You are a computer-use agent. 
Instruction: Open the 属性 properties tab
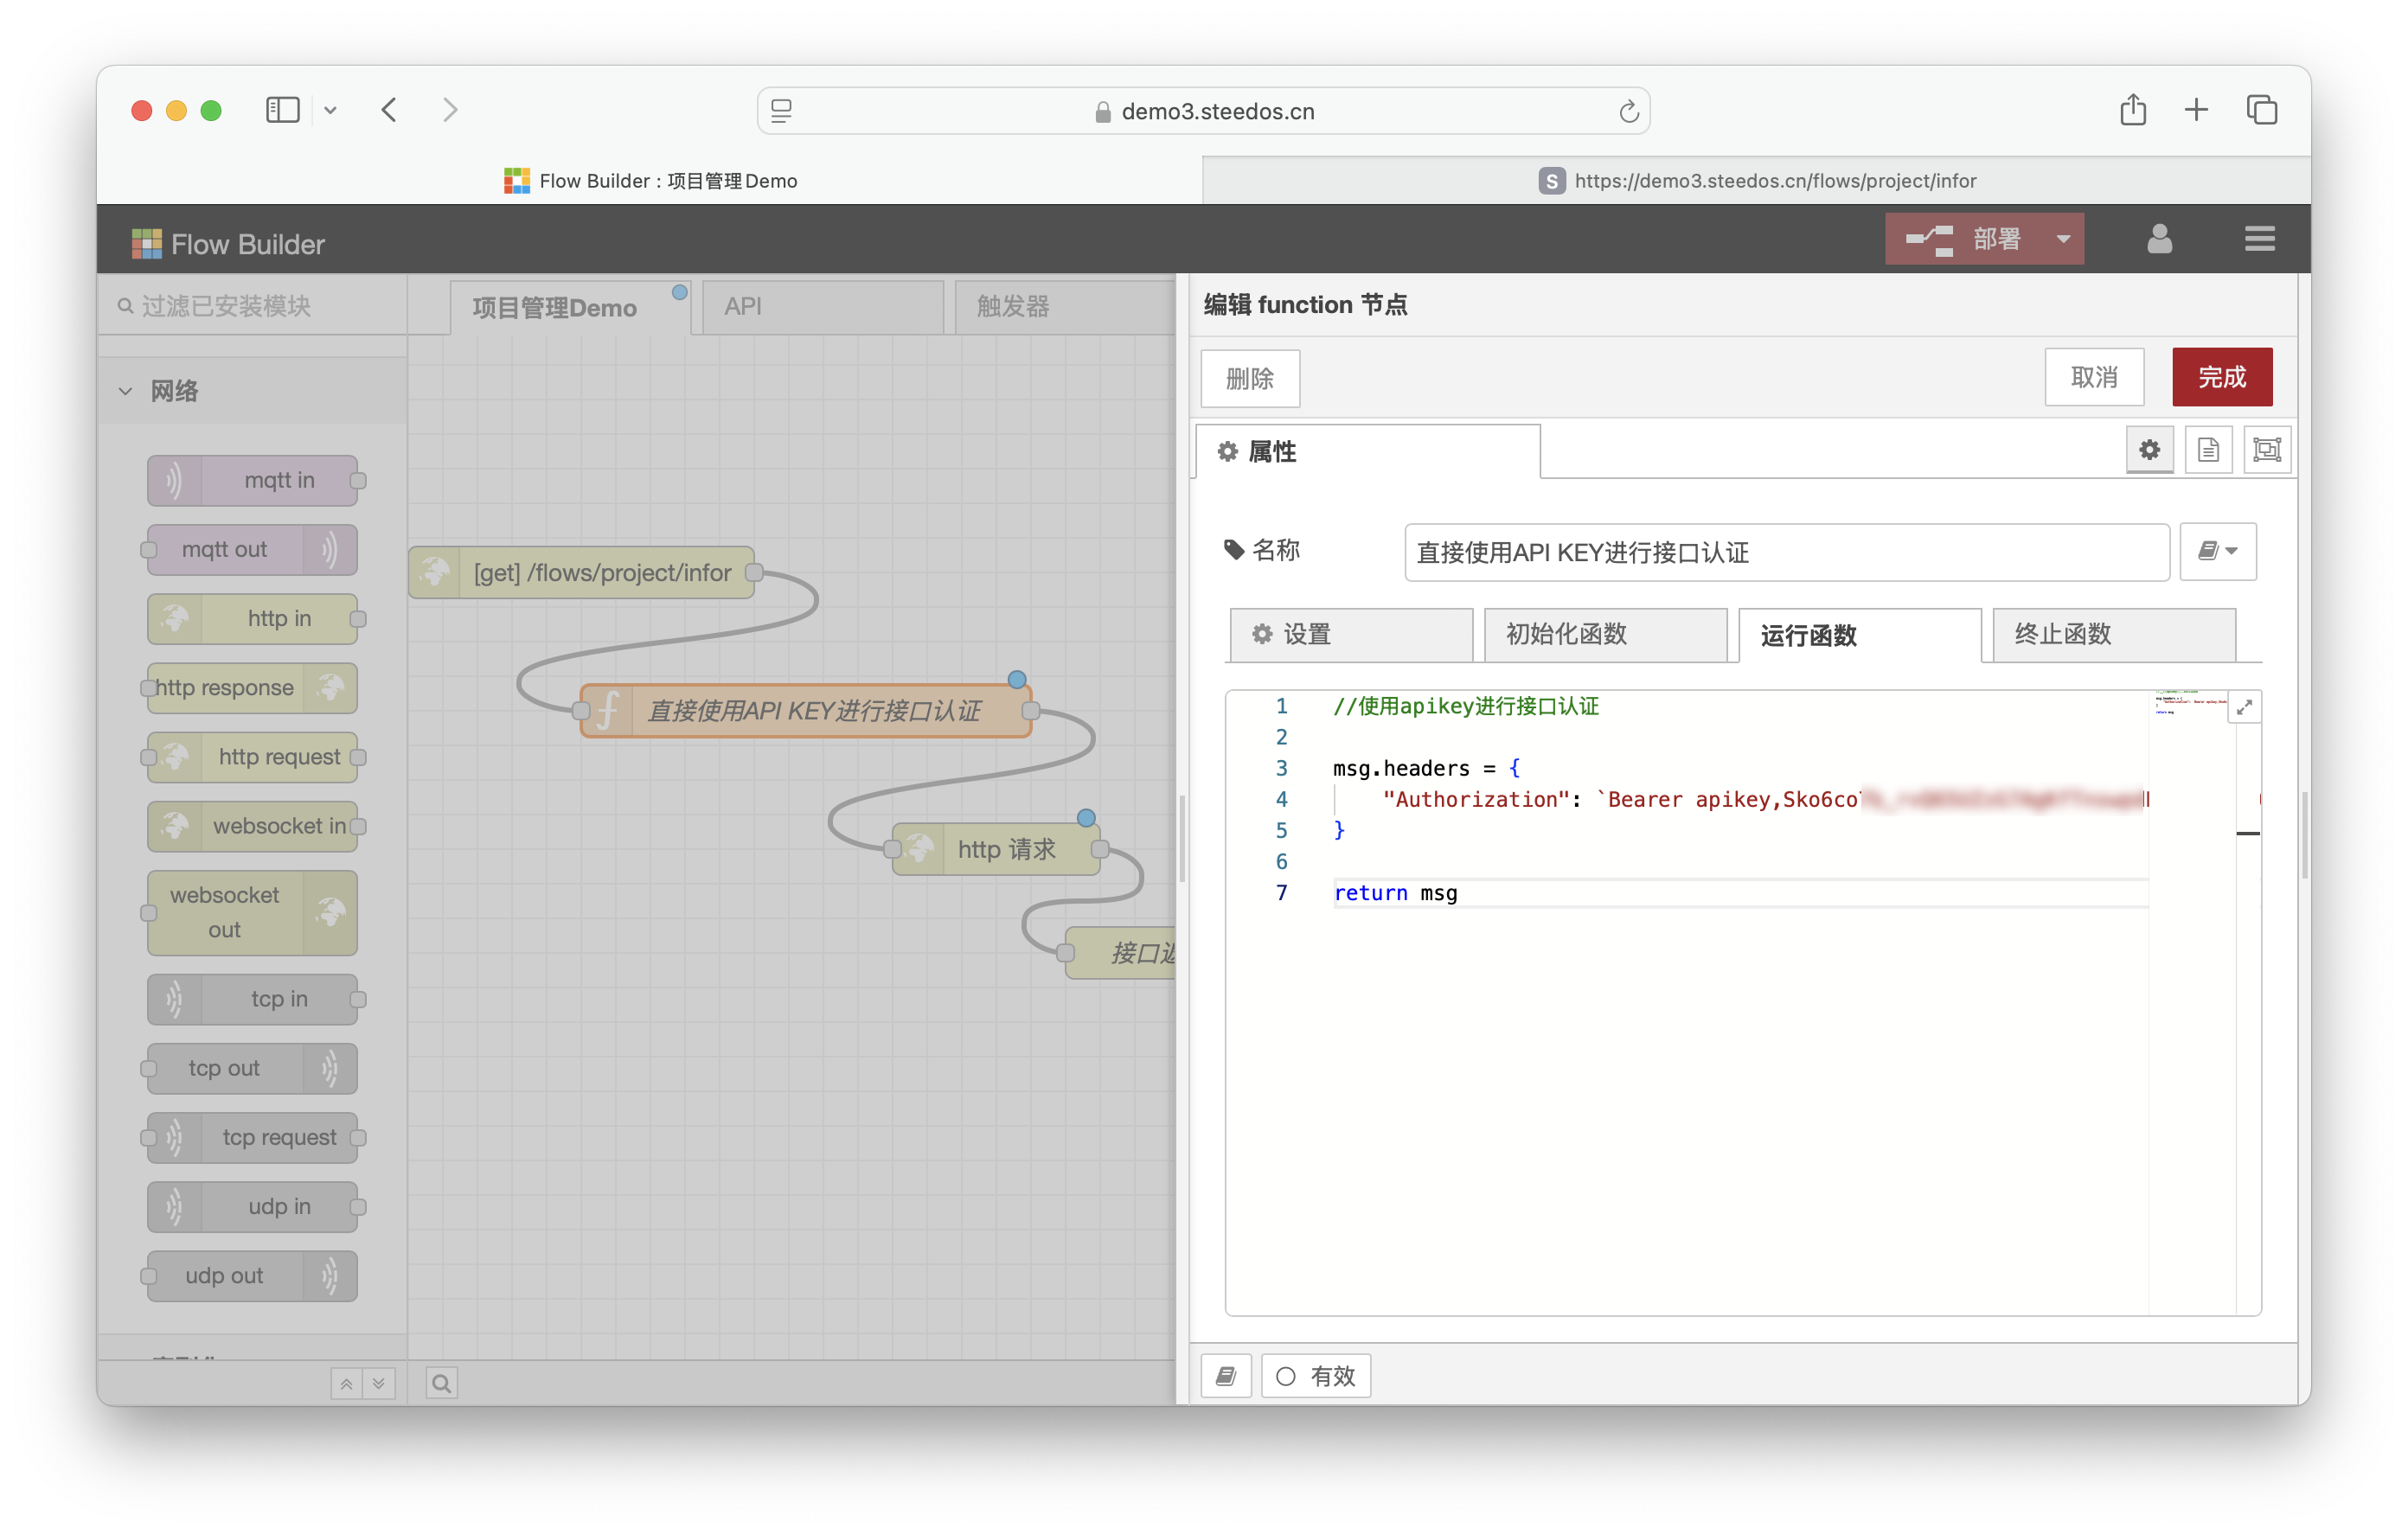click(1367, 452)
